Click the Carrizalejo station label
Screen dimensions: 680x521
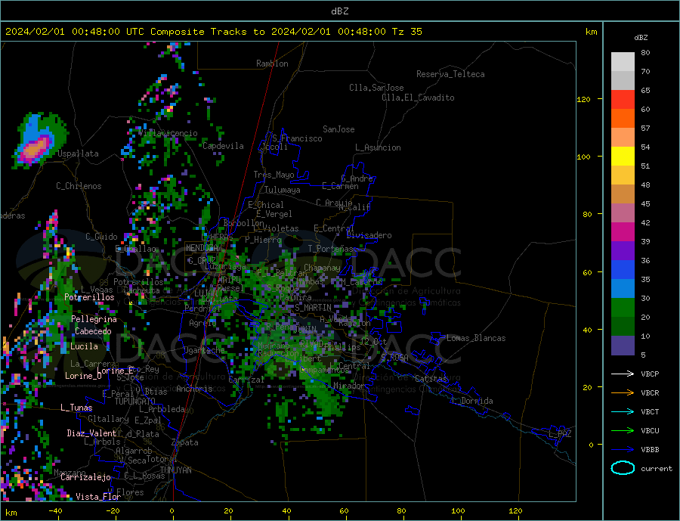85,478
